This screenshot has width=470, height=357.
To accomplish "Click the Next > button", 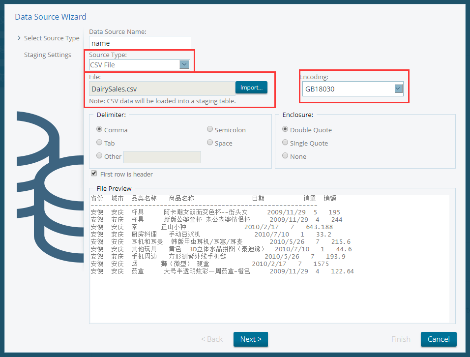I will [251, 339].
